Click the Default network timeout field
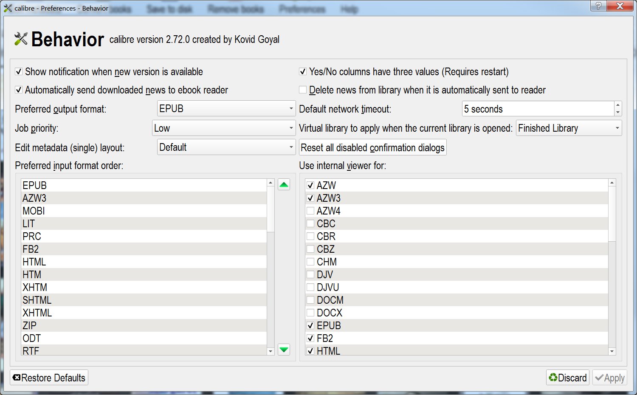Image resolution: width=637 pixels, height=395 pixels. coord(538,109)
